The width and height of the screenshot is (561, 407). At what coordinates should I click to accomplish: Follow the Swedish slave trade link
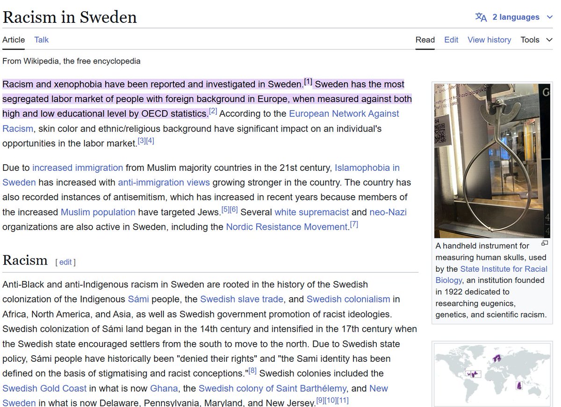click(242, 299)
